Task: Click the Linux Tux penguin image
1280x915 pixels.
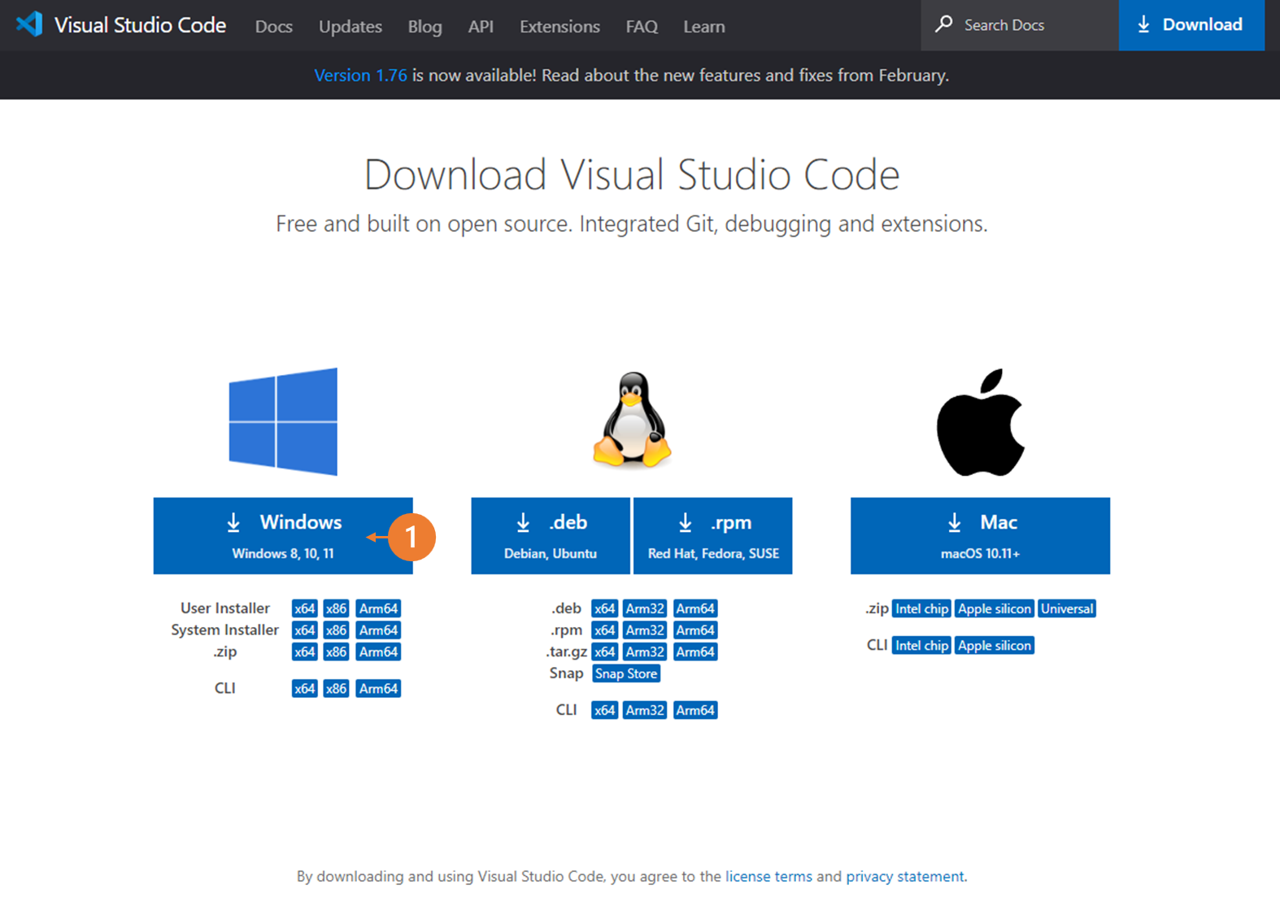Action: [x=632, y=420]
